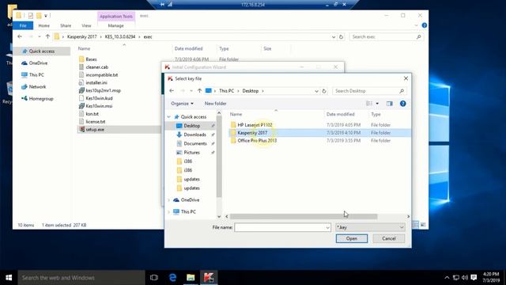
Task: Select the Application Tools ribbon tab
Action: 116,16
